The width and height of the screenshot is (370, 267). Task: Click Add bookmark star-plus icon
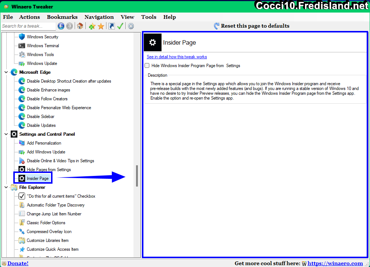[x=92, y=26]
